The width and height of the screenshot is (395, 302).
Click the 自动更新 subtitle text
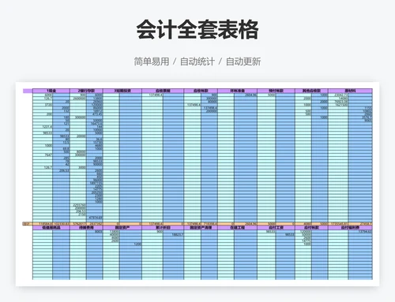click(x=243, y=62)
